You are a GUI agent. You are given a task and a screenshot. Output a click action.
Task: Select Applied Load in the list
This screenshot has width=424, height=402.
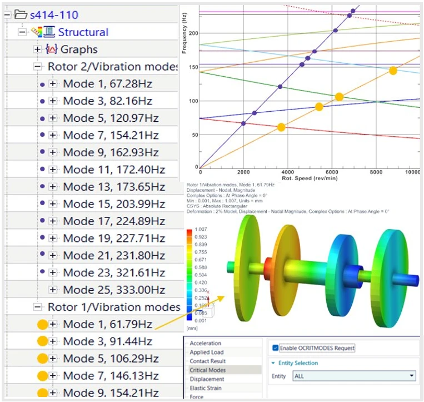coord(207,352)
